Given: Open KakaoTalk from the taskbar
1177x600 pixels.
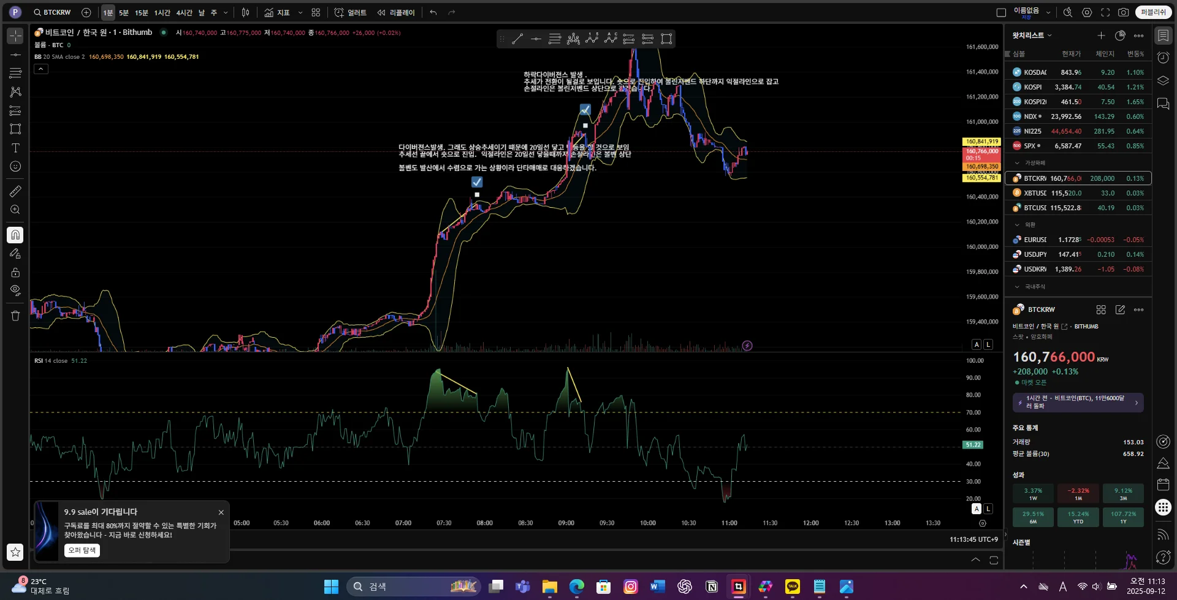Looking at the screenshot, I should click(793, 587).
